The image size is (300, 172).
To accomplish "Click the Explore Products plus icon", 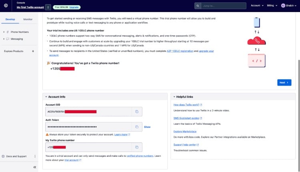I will 33,51.
